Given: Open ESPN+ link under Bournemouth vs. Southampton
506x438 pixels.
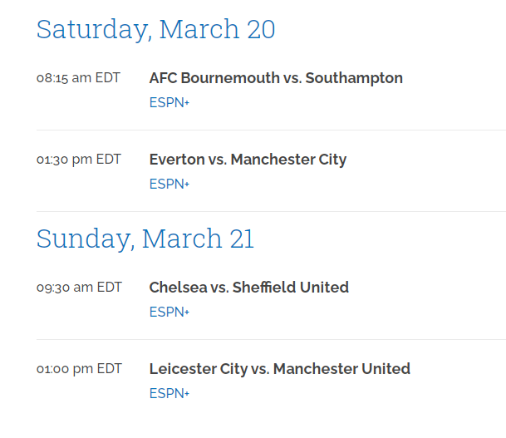Looking at the screenshot, I should click(169, 103).
